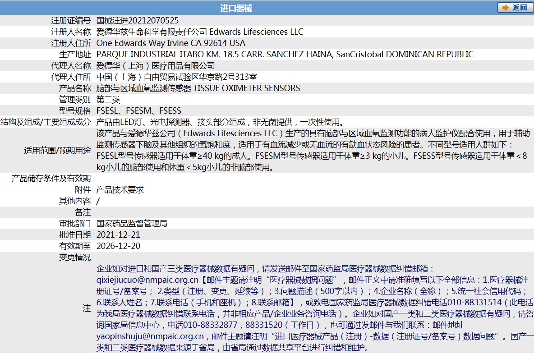The height and width of the screenshot is (354, 534).
Task: Select intended use paragraph starting 该产品与爱德华兹公司
Action: (x=313, y=150)
